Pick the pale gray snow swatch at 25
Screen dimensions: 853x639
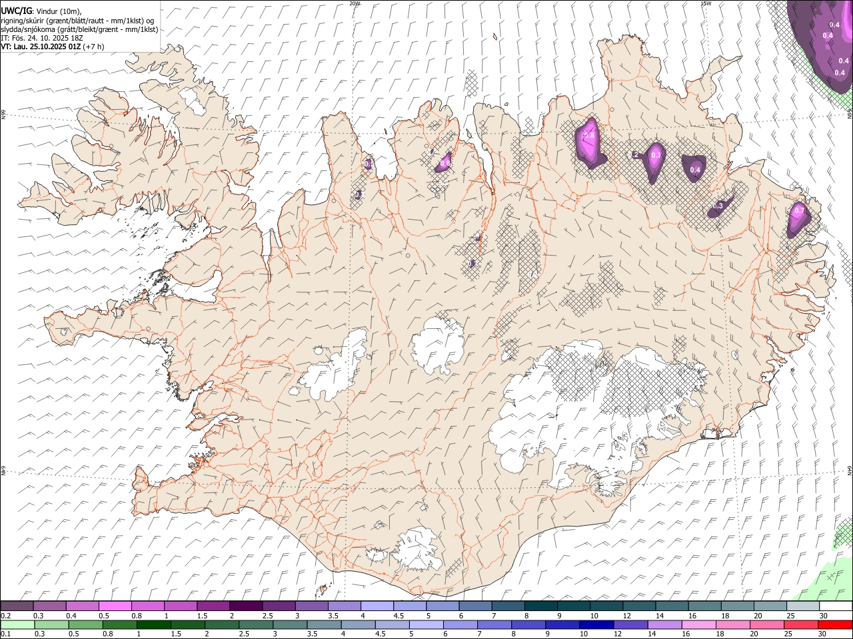click(x=802, y=606)
